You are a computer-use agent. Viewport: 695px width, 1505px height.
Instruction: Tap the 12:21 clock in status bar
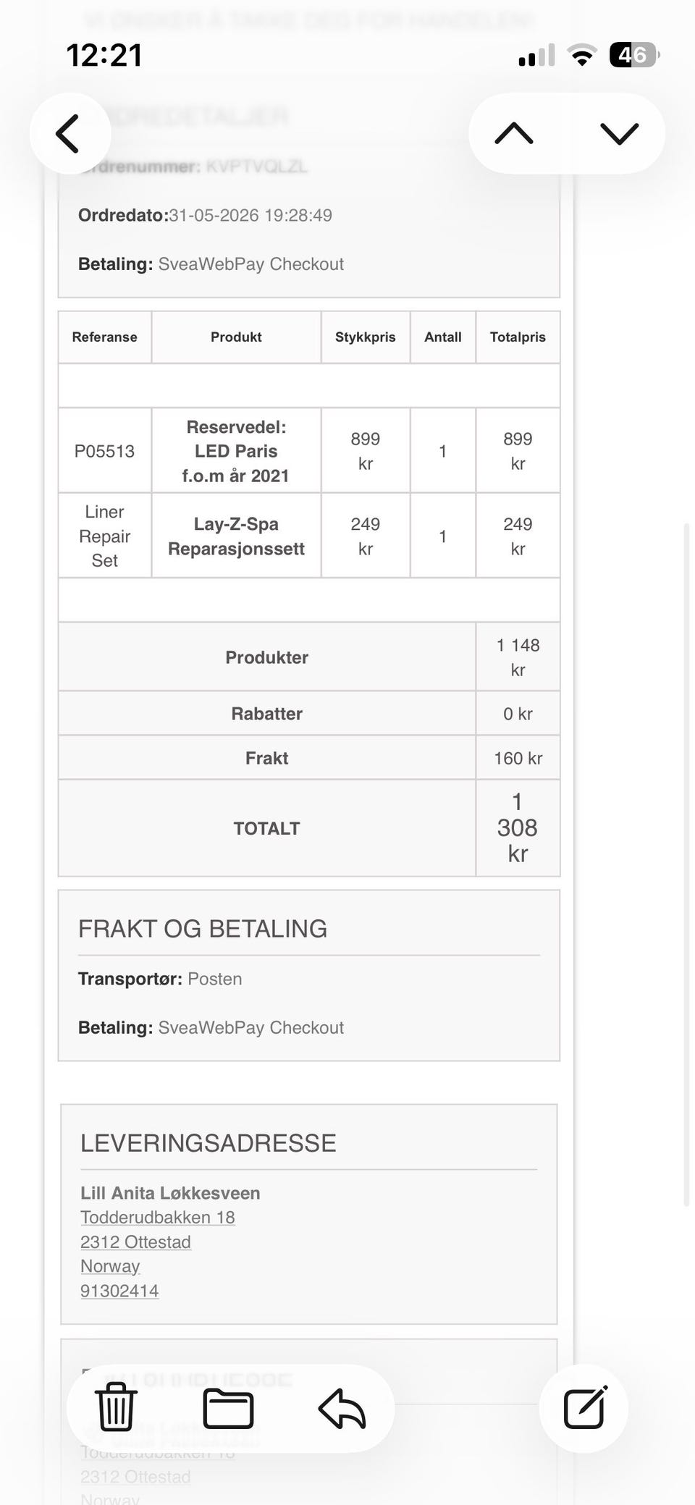(104, 55)
